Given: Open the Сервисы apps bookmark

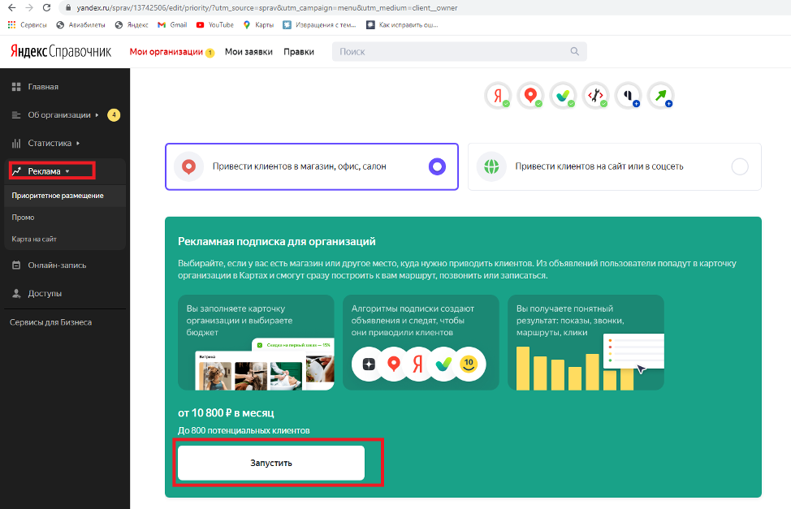Looking at the screenshot, I should (28, 24).
